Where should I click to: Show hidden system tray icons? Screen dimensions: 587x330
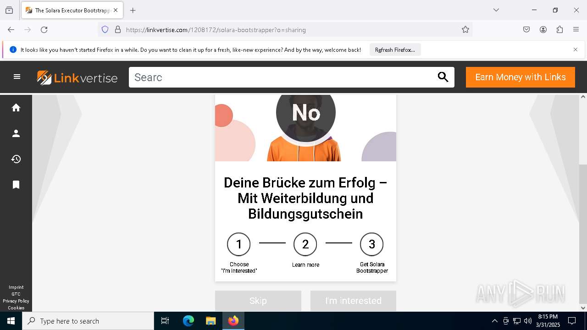(494, 321)
